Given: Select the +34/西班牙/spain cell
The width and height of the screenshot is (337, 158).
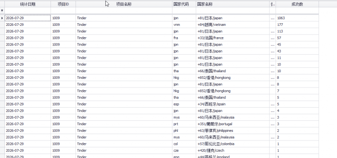Looking at the screenshot, I should (x=233, y=104).
